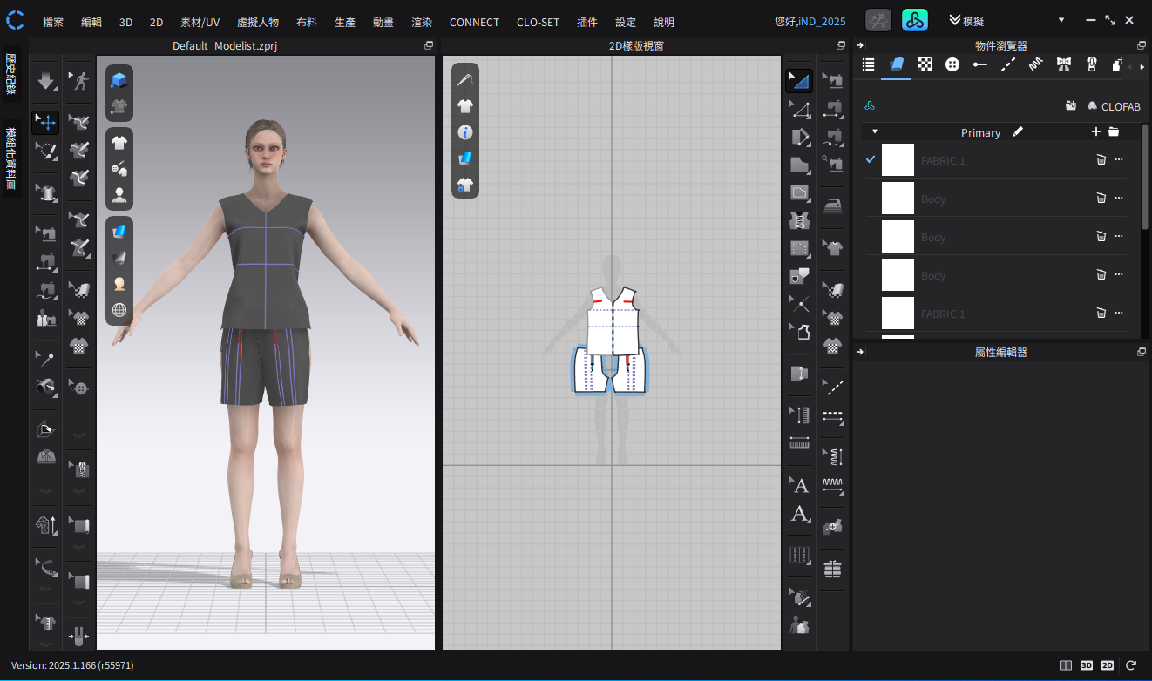The height and width of the screenshot is (681, 1152).
Task: Undock the 2D pattern window
Action: click(841, 45)
